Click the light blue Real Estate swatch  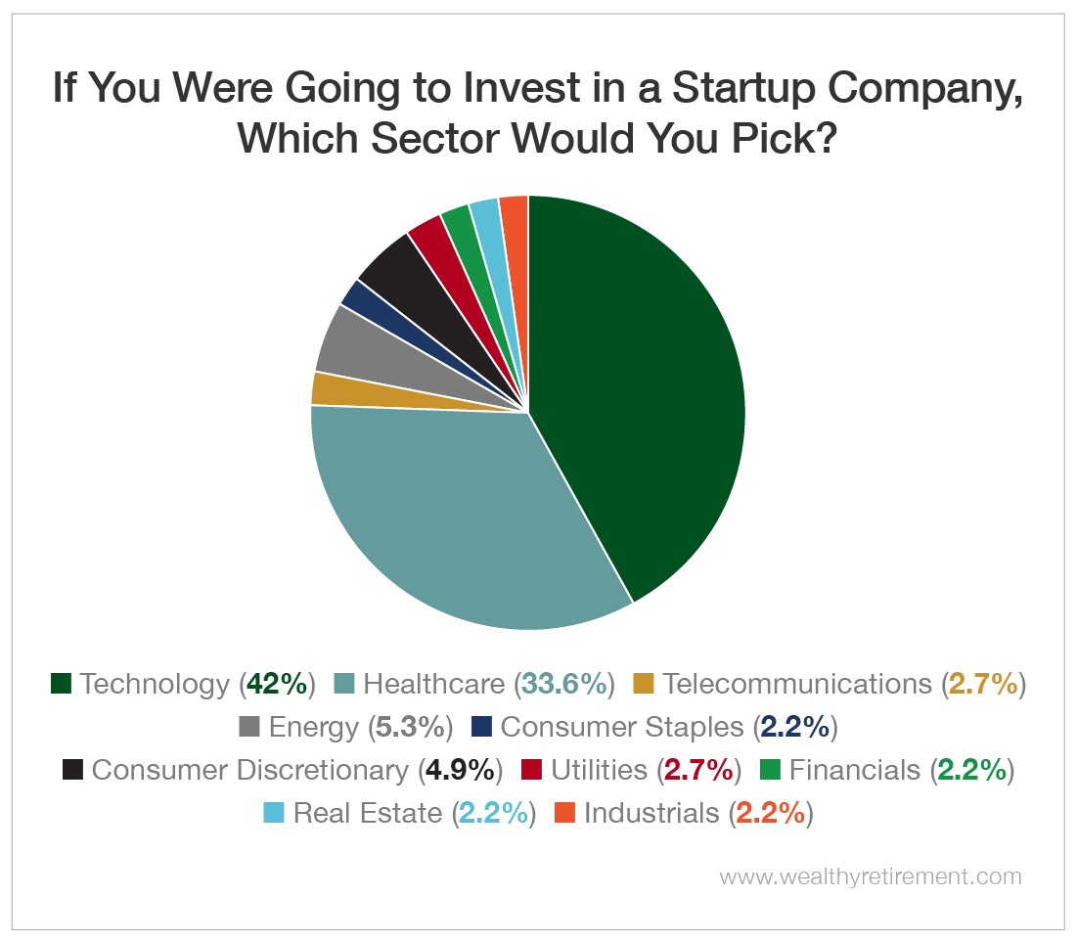click(x=274, y=813)
